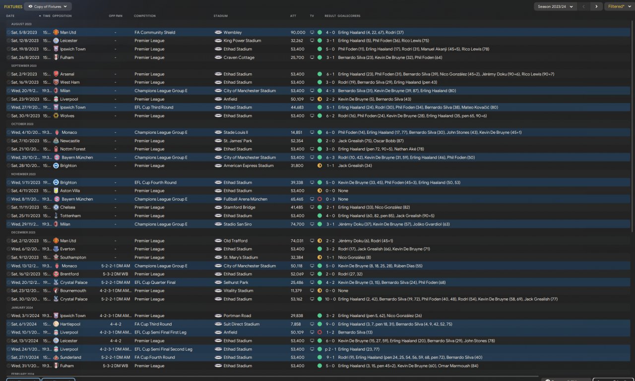The image size is (635, 381).
Task: Click the Fußball Arena München stadium name
Action: (x=247, y=199)
